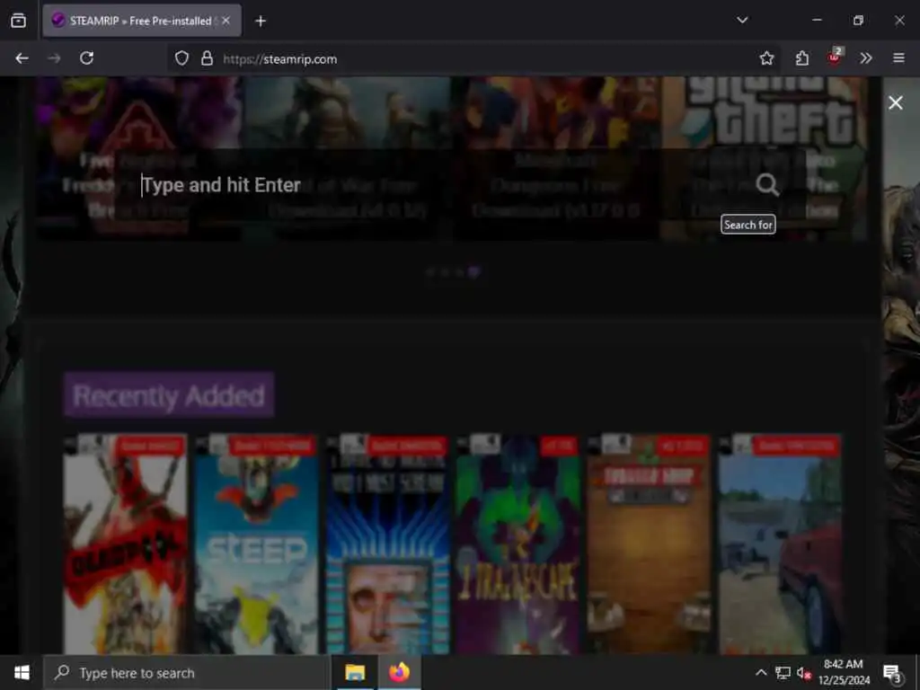
Task: Open the list all tabs dropdown
Action: [742, 20]
